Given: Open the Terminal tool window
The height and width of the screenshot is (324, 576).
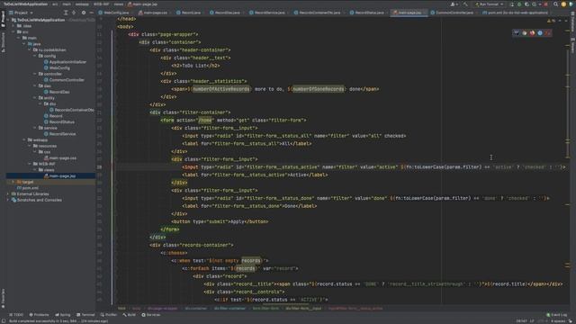Looking at the screenshot, I should [85, 315].
